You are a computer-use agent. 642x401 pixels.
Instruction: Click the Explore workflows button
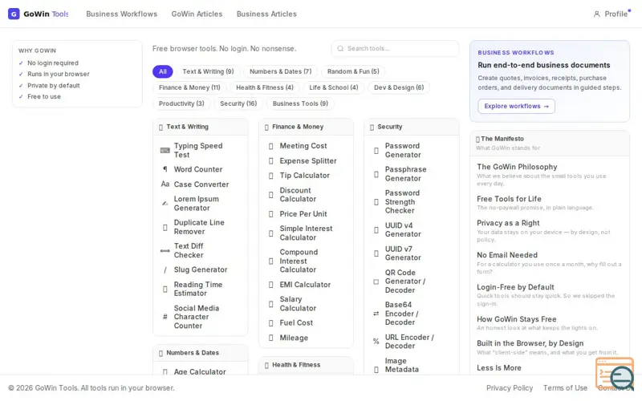point(516,106)
